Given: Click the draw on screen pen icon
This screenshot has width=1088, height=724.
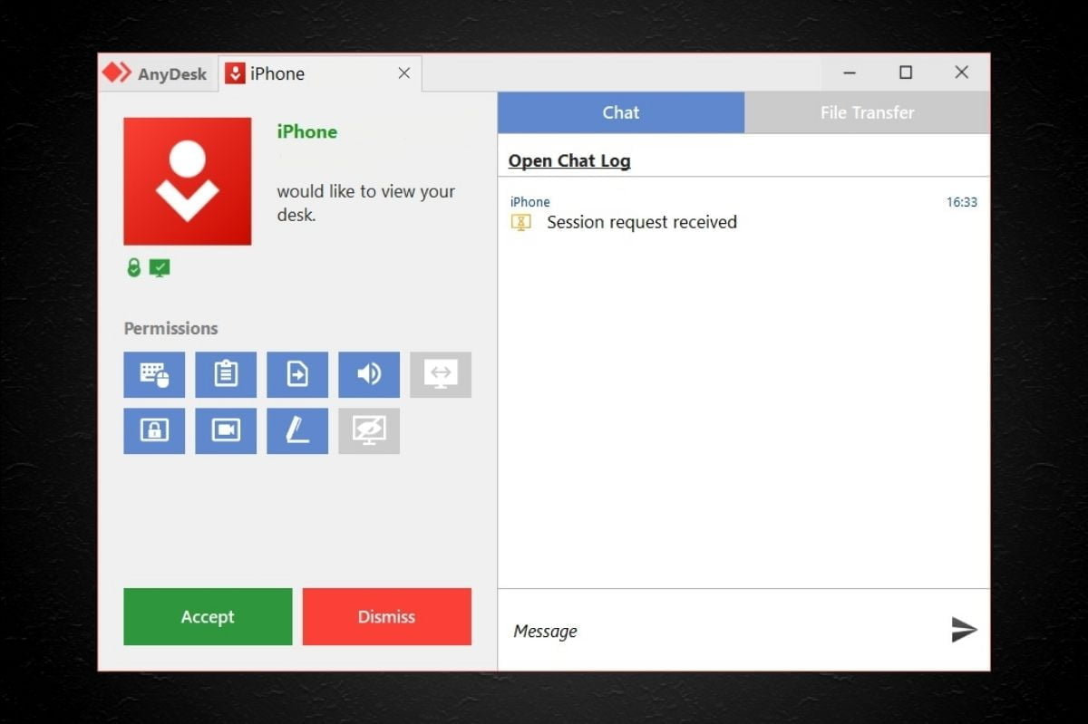Looking at the screenshot, I should [x=297, y=430].
